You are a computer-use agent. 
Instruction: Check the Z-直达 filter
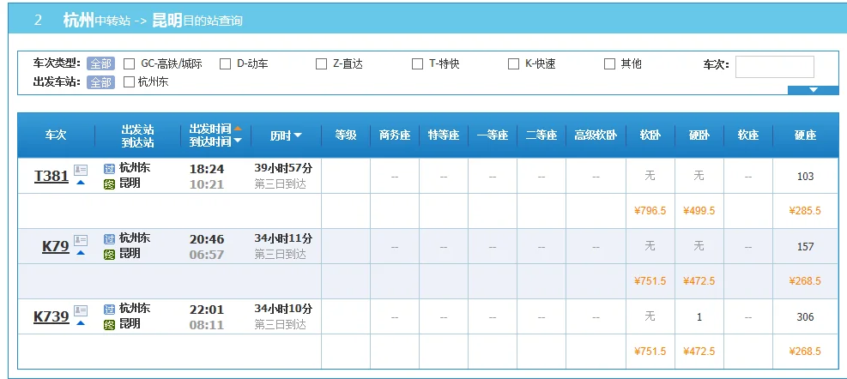[x=322, y=64]
